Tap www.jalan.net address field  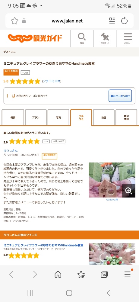pos(67,21)
